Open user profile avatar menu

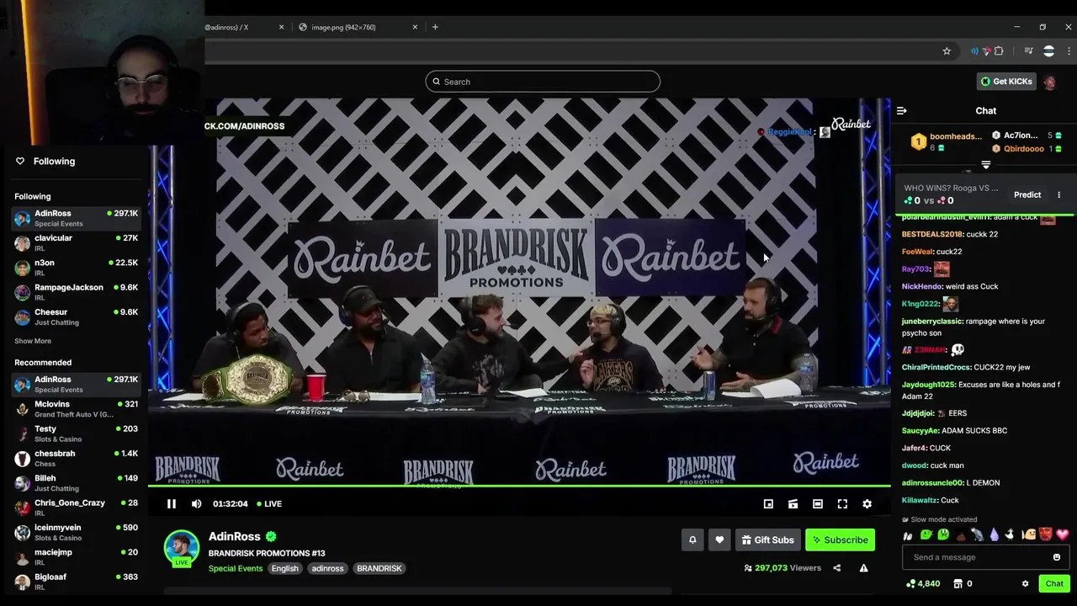1049,82
